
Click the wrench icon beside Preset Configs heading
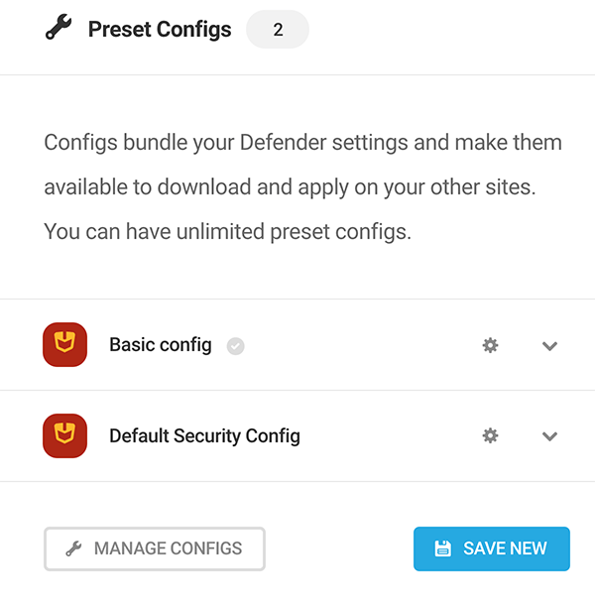click(59, 29)
